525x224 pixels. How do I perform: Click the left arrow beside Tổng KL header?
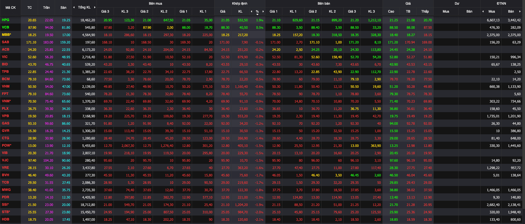tap(74, 7)
